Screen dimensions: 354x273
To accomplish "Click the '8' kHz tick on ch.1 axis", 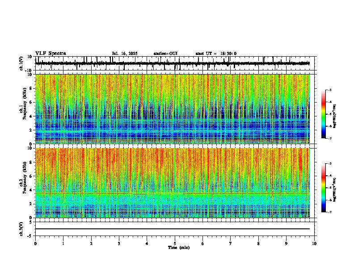I will click(x=31, y=88).
